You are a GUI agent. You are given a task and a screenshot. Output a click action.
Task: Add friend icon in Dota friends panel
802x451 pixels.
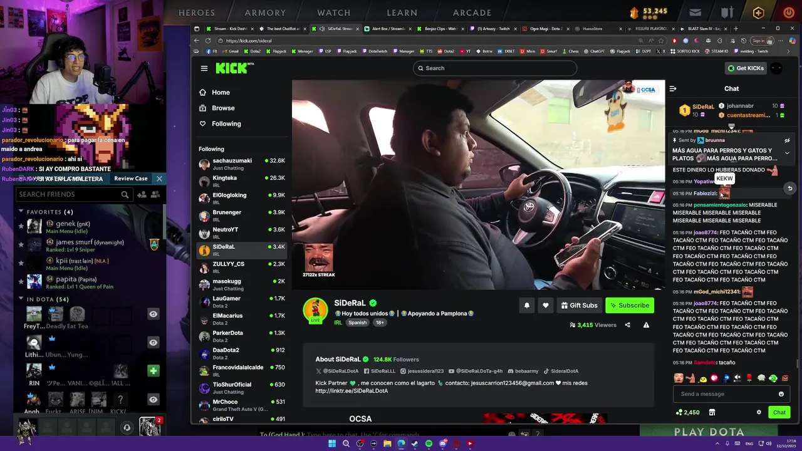click(142, 195)
